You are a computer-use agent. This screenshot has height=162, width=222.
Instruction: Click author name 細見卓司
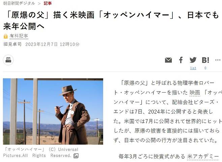pos(12,44)
